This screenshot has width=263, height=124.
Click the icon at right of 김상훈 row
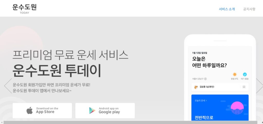click(244, 87)
